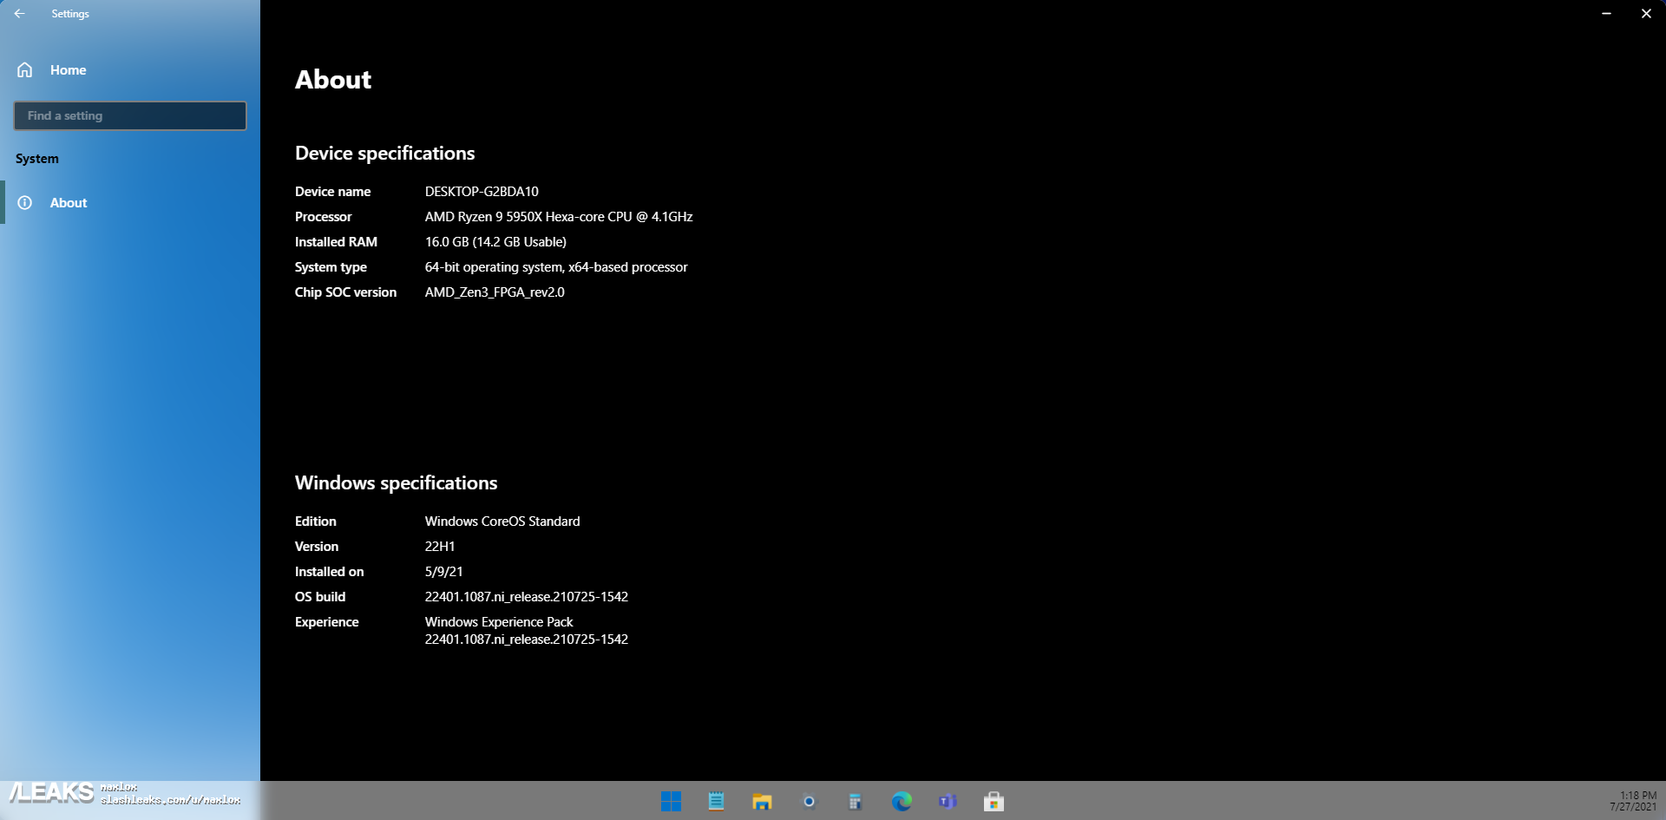Go to Settings Home
Viewport: 1666px width, 820px height.
[x=68, y=70]
